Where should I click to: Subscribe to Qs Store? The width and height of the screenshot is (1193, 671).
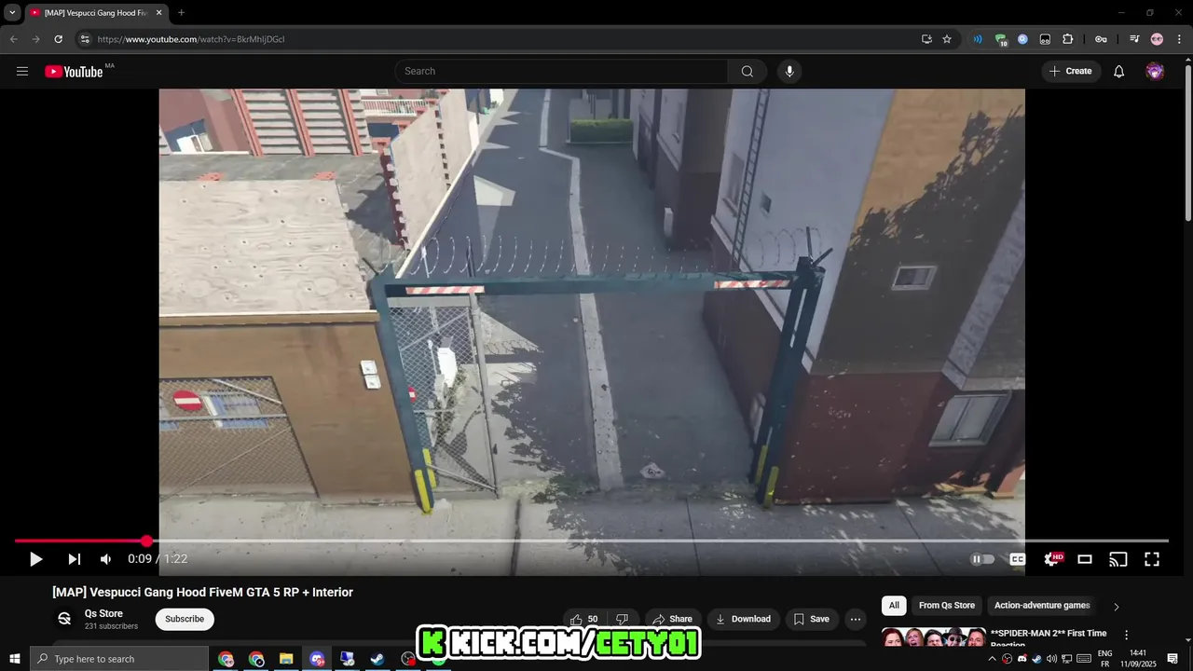(x=185, y=619)
